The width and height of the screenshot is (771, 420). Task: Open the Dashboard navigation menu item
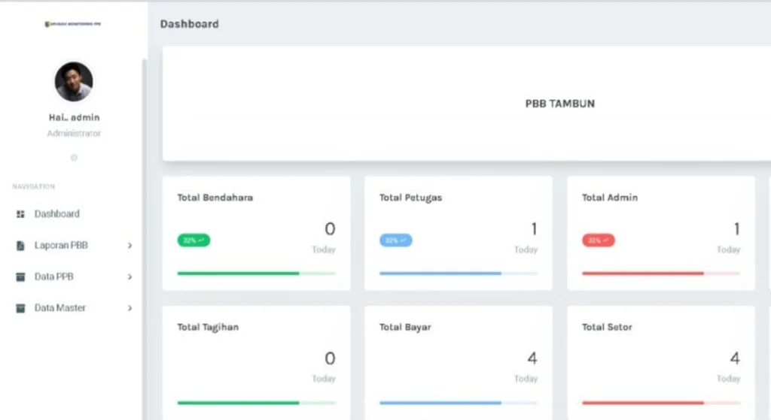pyautogui.click(x=56, y=214)
